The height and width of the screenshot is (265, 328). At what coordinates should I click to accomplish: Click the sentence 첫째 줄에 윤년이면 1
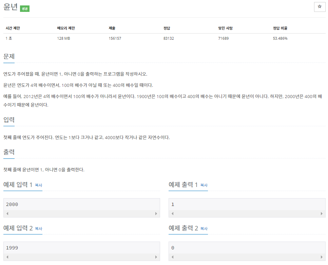(44, 170)
